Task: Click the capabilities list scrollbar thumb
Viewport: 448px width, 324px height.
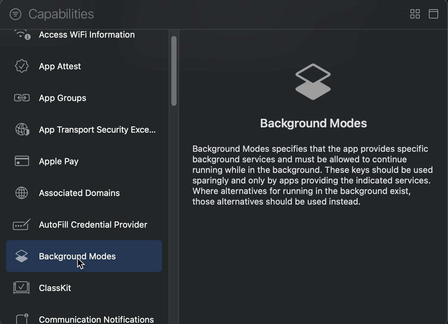Action: (x=174, y=71)
